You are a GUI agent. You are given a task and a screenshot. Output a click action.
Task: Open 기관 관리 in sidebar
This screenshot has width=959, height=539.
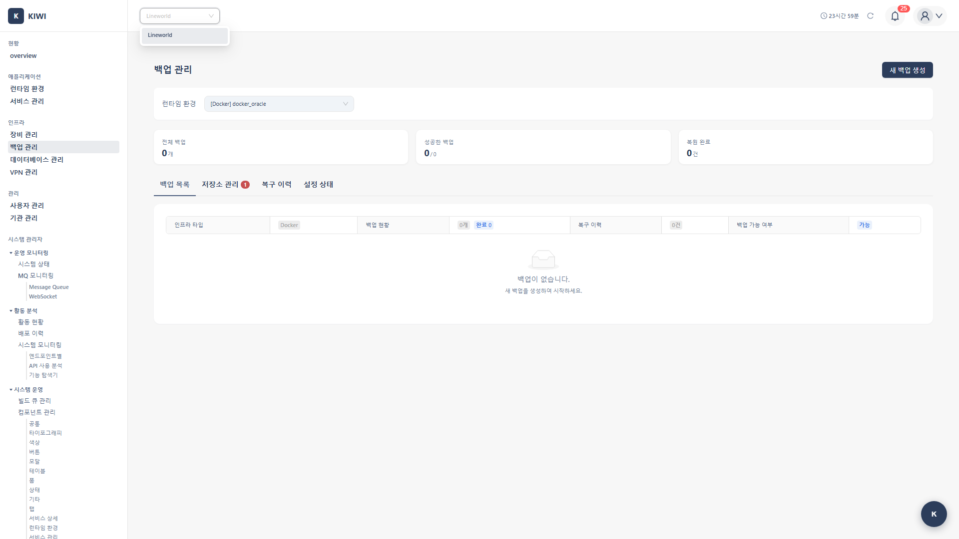click(63, 218)
